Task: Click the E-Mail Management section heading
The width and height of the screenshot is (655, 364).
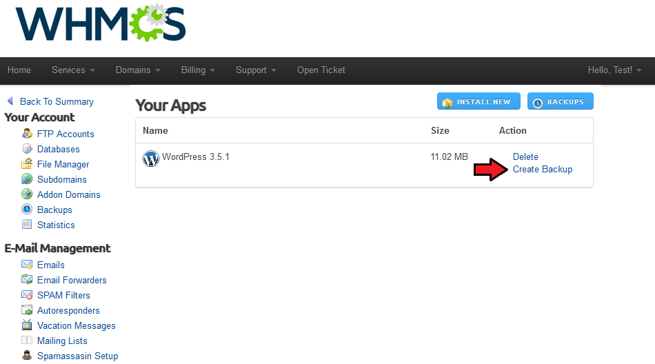Action: (x=58, y=248)
